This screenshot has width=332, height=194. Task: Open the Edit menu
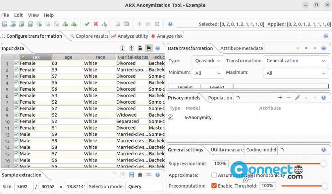pyautogui.click(x=18, y=15)
